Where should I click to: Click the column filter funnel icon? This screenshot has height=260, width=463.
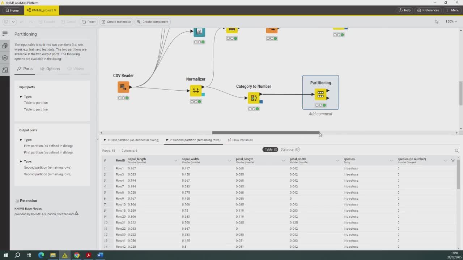coord(453,160)
